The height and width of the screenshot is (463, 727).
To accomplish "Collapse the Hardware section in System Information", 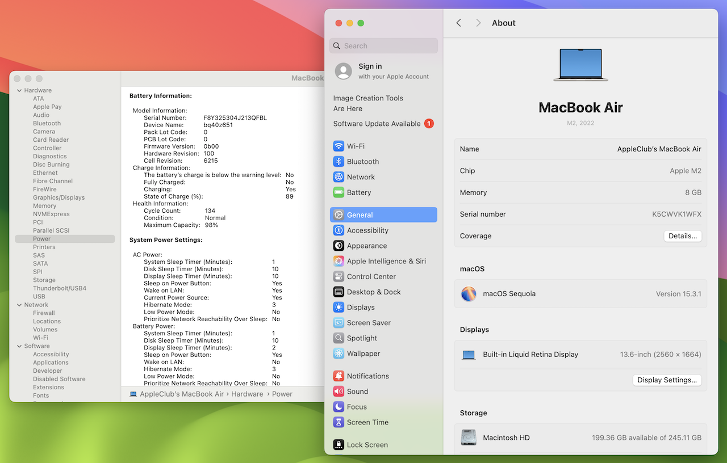I will click(19, 90).
